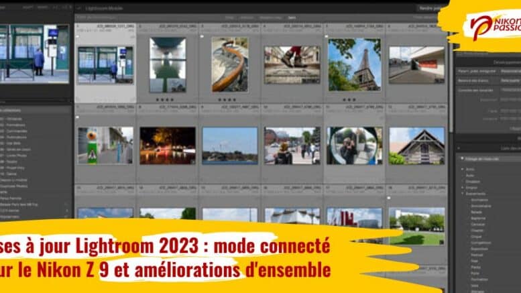Click the Navigator preview image
The image size is (521, 293).
pos(34,54)
